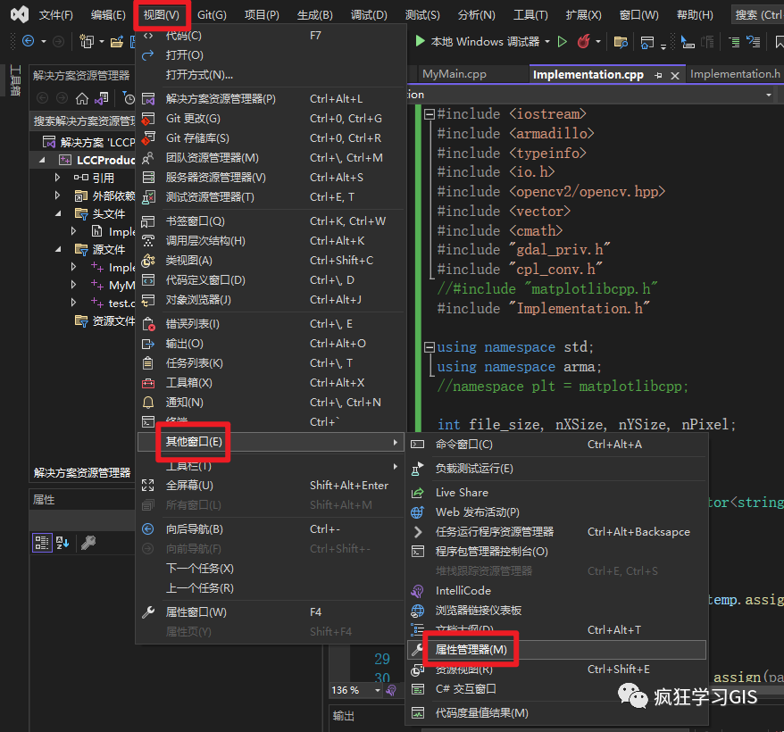
Task: Open 其他窗口(E) submenu
Action: [x=271, y=442]
